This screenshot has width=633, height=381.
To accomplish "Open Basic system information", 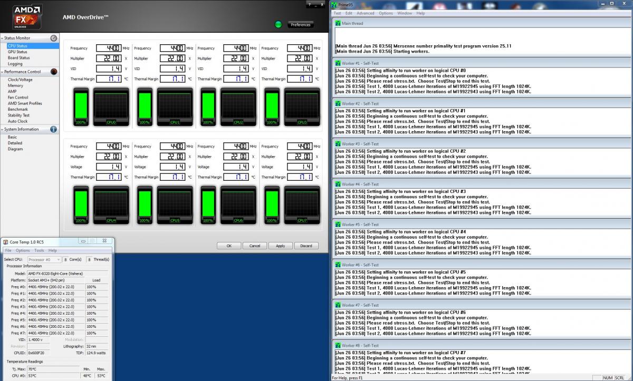I will point(12,137).
